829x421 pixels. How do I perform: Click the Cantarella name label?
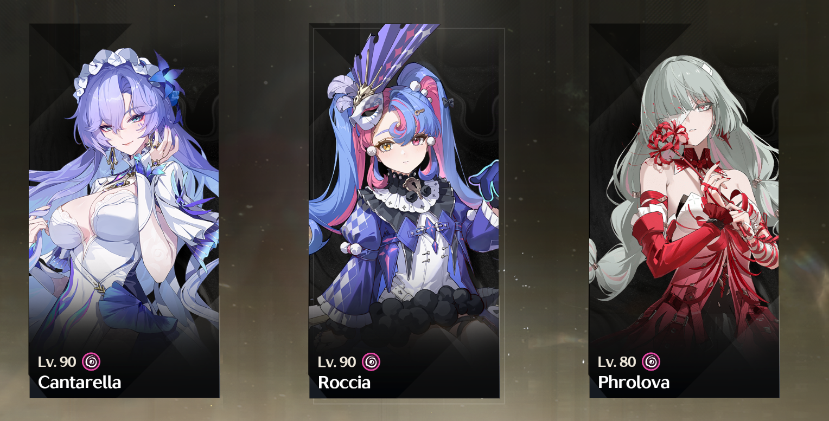80,383
